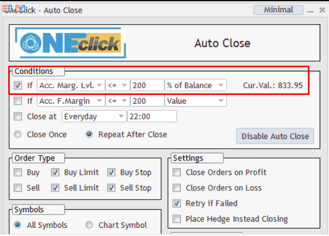Viewport: 329px width, 236px height.
Task: Check the Buy order type
Action: [18, 172]
